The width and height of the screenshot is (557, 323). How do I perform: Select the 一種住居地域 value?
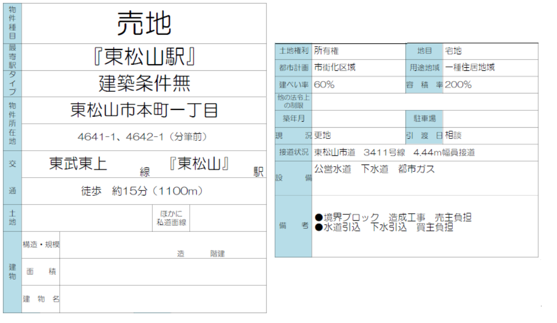(470, 68)
